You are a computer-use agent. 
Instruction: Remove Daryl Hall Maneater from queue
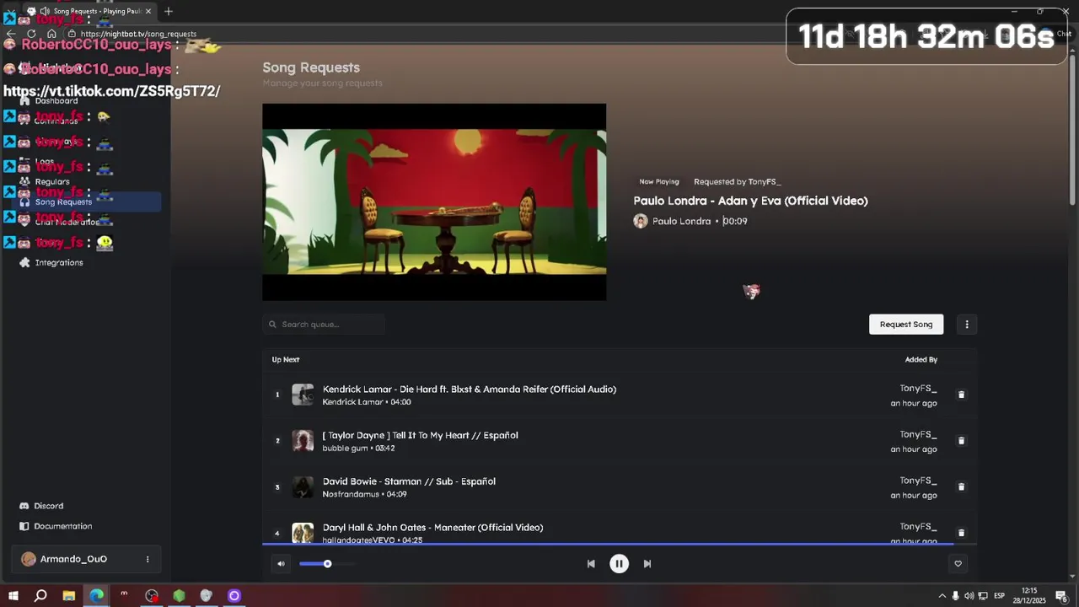tap(961, 533)
